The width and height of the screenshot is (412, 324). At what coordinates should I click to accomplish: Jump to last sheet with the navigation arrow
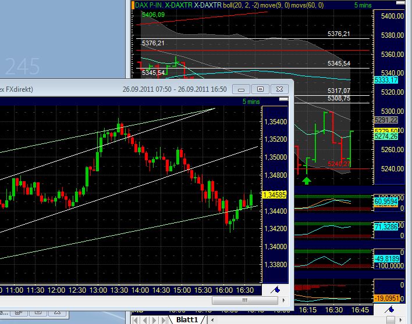pos(162,320)
